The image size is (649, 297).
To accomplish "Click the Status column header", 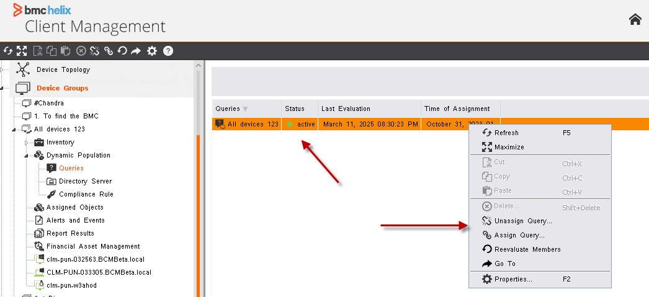I will 300,109.
